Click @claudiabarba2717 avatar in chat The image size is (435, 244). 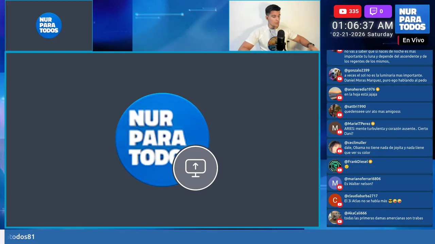335,200
